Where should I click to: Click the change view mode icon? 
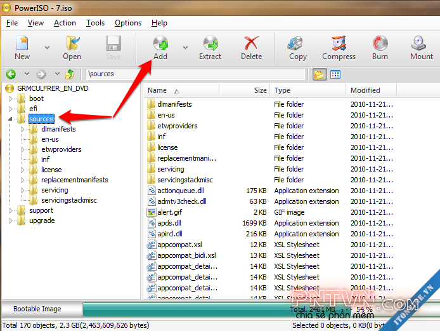[335, 74]
